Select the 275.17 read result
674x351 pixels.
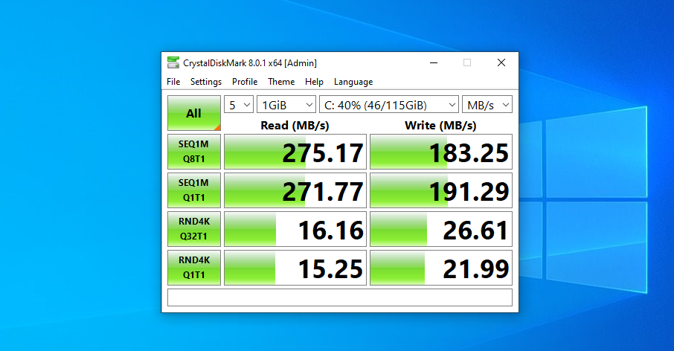(x=295, y=152)
